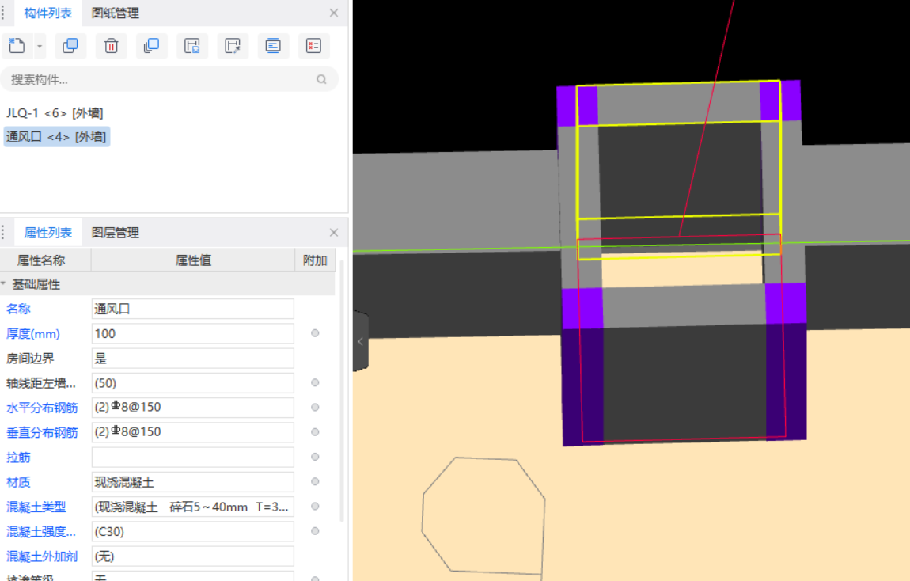Click the 水平分布钢筋 property name link
The image size is (910, 581).
tap(42, 408)
